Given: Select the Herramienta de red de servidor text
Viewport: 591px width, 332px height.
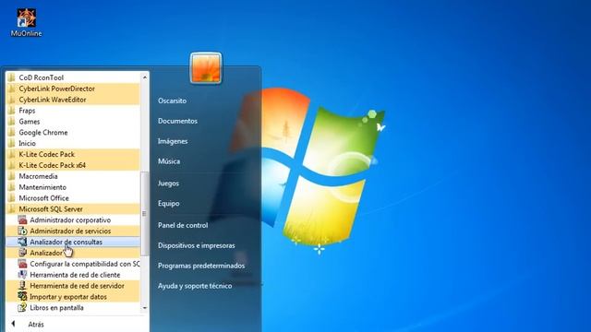Looking at the screenshot, I should (77, 286).
